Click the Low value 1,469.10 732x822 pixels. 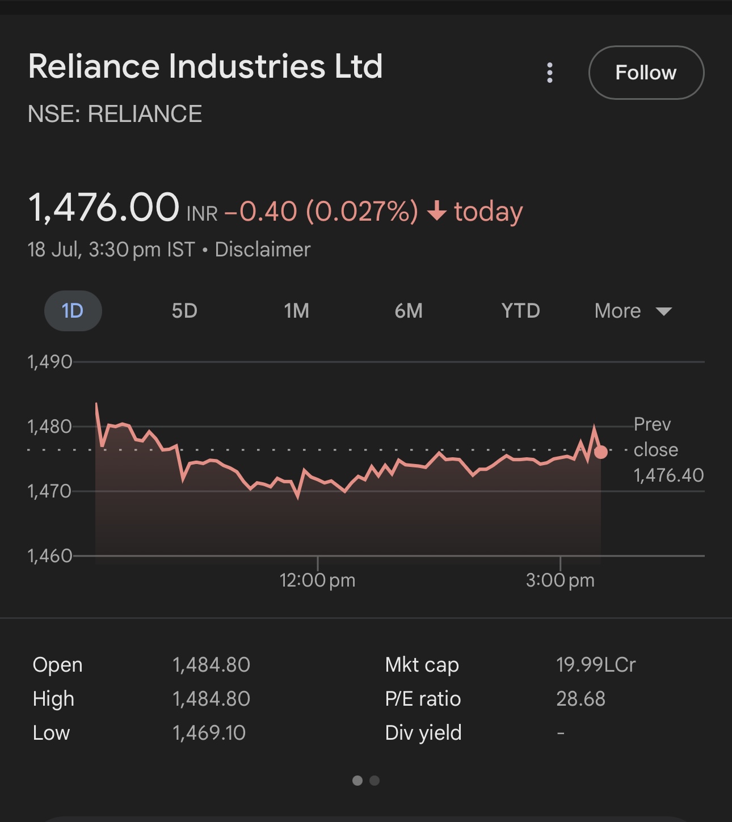[209, 733]
